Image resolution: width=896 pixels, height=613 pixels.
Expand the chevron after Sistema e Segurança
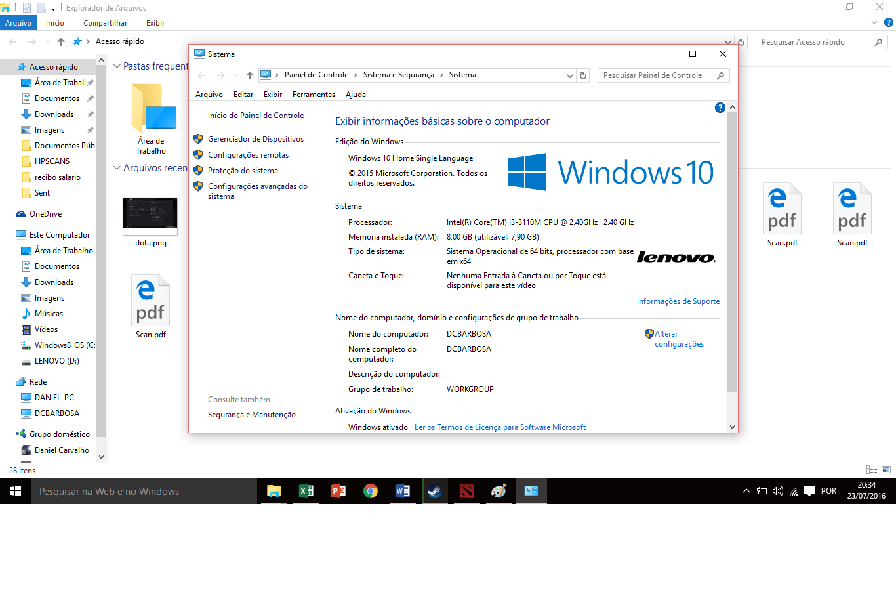click(441, 75)
